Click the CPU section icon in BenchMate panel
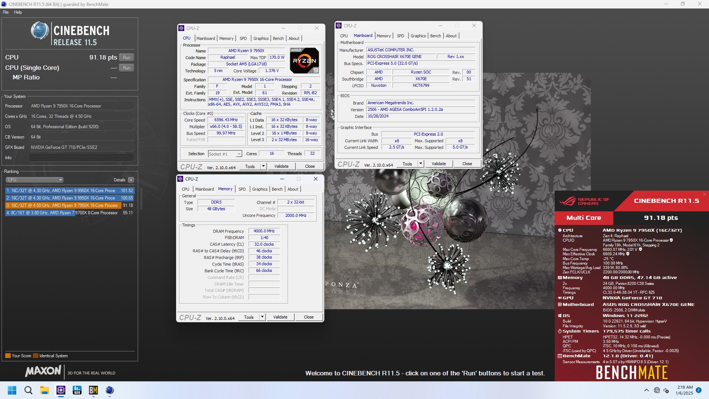The image size is (709, 399). tap(560, 230)
